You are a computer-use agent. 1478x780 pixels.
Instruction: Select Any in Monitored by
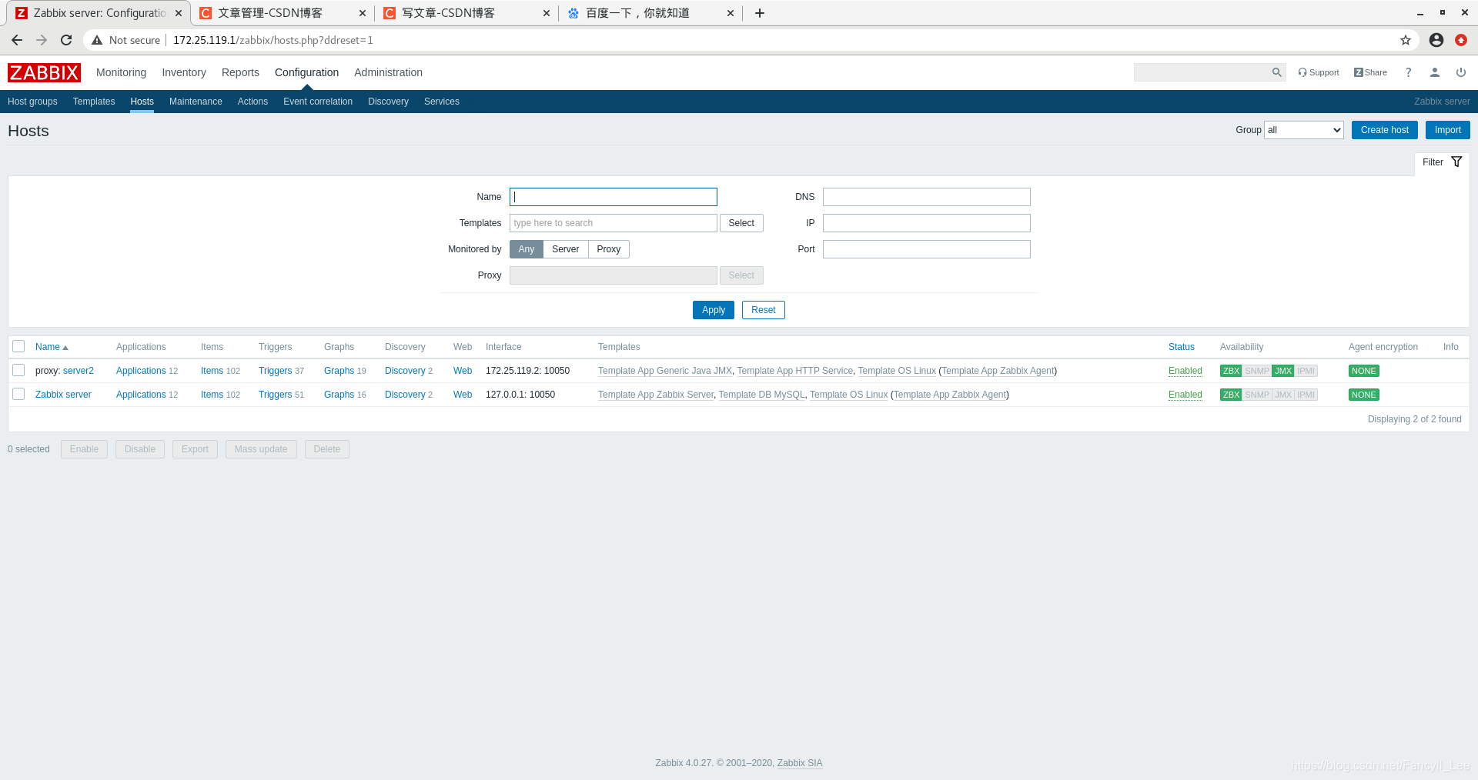[527, 249]
